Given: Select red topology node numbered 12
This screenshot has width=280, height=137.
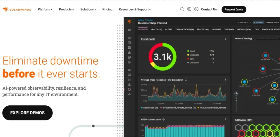Looking at the screenshot, I should (x=266, y=55).
